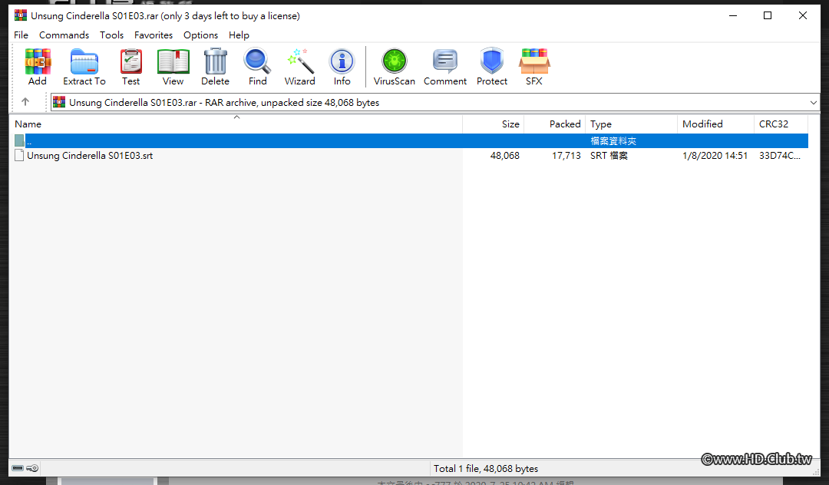Select Unsung Cinderella S01E03.srt file name
Screen dimensions: 829x485
(x=90, y=155)
